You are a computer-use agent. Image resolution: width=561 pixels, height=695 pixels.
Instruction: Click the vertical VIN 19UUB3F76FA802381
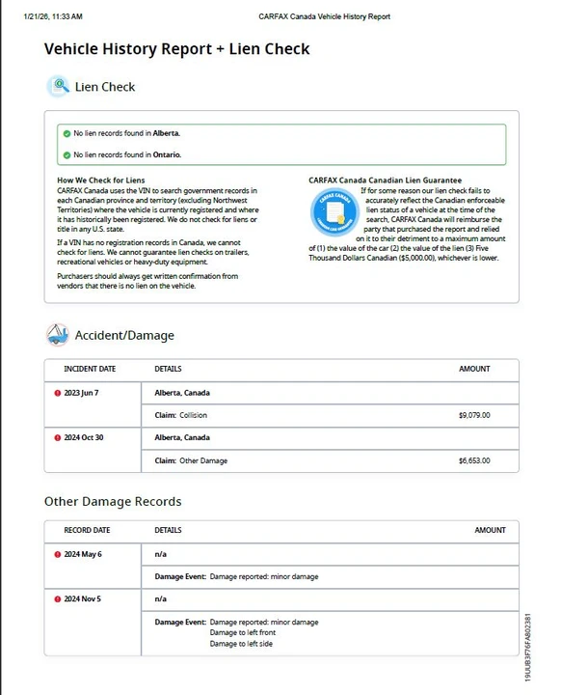(x=527, y=648)
